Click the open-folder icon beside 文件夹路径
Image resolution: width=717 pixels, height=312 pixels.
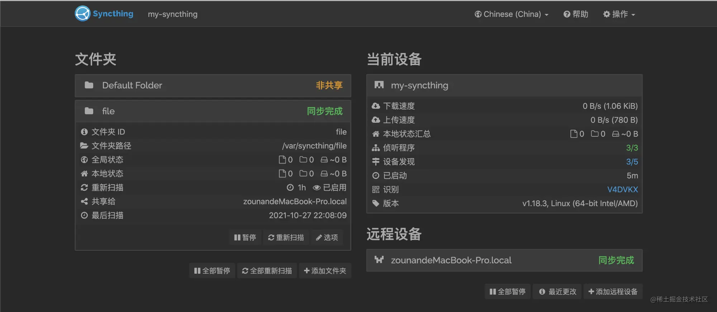point(84,146)
